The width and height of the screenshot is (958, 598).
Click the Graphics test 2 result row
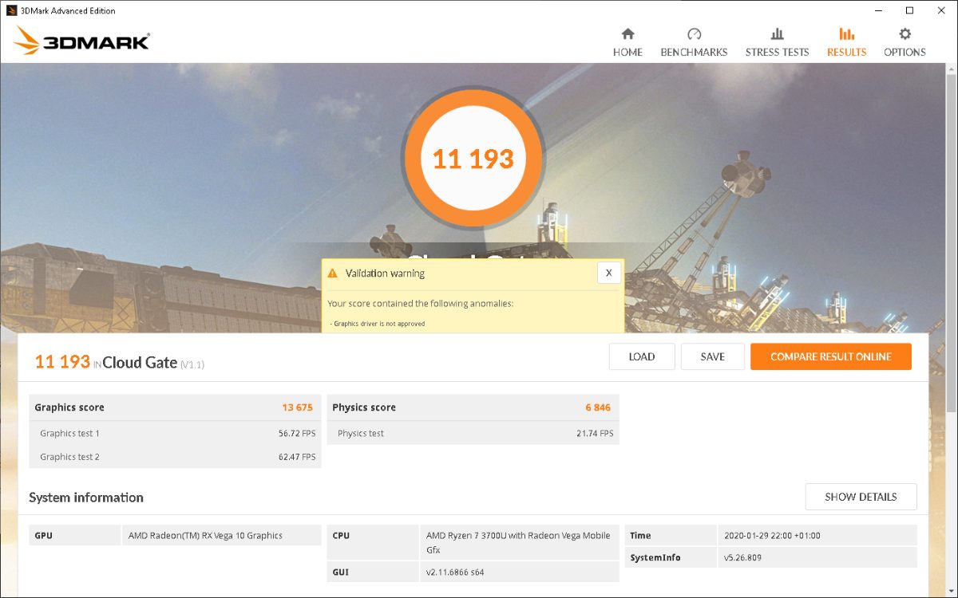[175, 457]
